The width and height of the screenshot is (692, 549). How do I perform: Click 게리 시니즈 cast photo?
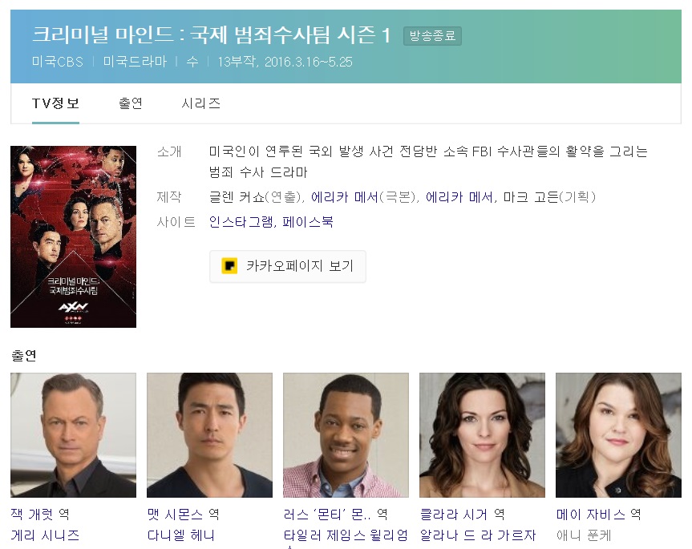pyautogui.click(x=73, y=435)
